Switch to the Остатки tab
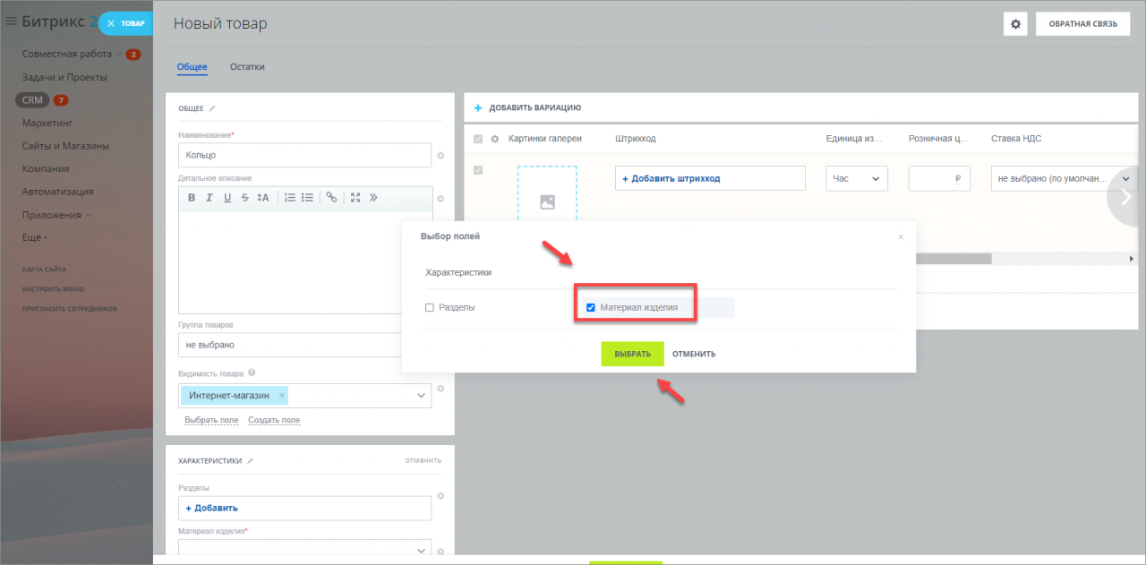Image resolution: width=1146 pixels, height=565 pixels. click(247, 67)
